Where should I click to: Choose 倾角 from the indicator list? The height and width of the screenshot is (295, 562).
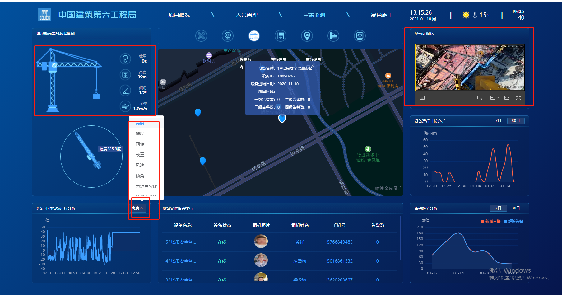(140, 176)
